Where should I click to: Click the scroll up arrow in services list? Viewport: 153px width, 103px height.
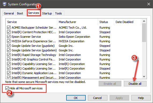[x=144, y=21]
